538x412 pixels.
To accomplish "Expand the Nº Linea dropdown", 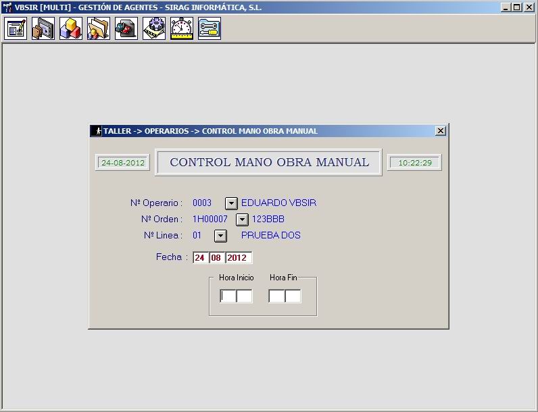I will (220, 236).
